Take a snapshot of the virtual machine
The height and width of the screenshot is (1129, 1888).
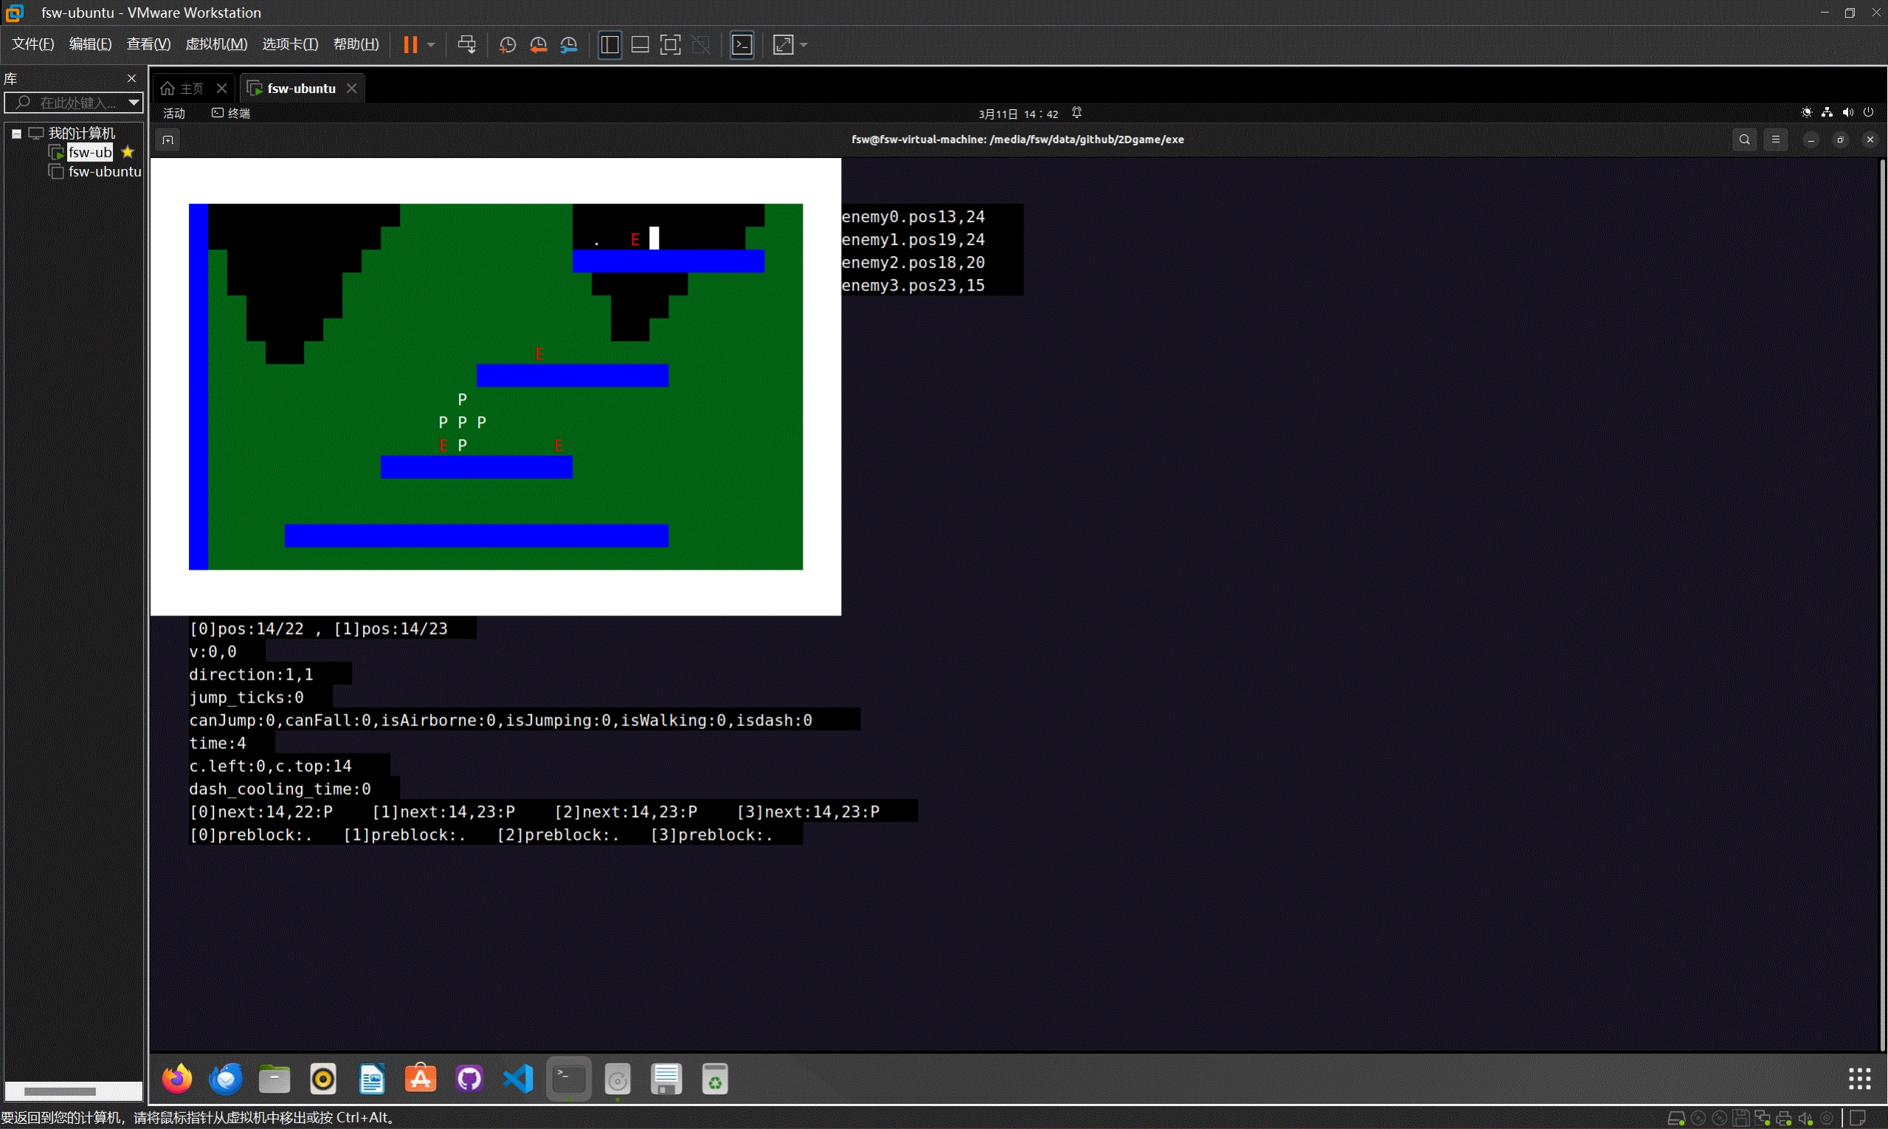tap(508, 45)
